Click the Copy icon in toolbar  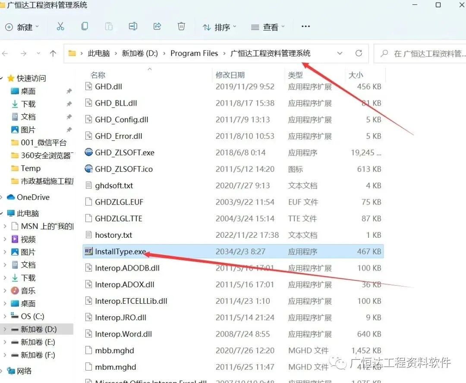coord(85,26)
